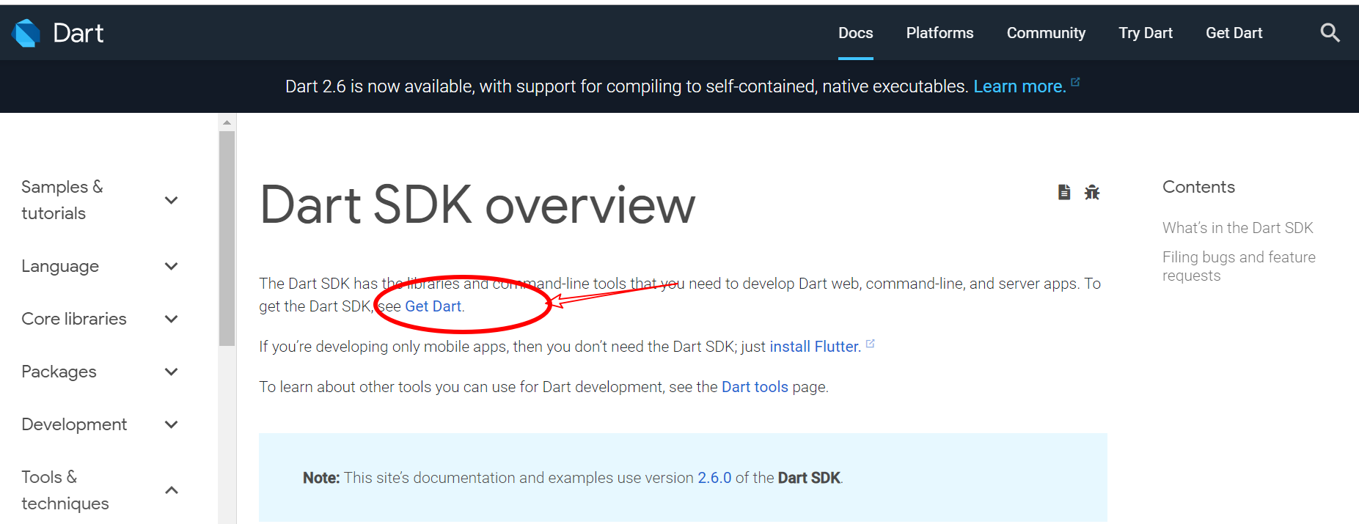Click the report bug icon
The height and width of the screenshot is (524, 1359).
click(1092, 192)
